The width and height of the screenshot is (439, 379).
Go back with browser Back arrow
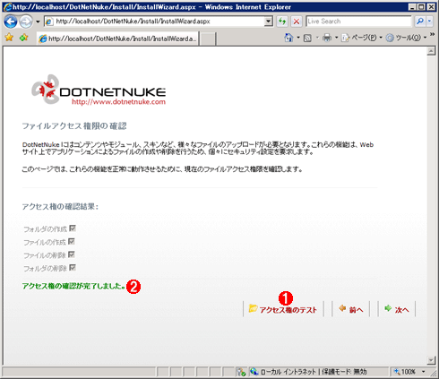click(11, 22)
